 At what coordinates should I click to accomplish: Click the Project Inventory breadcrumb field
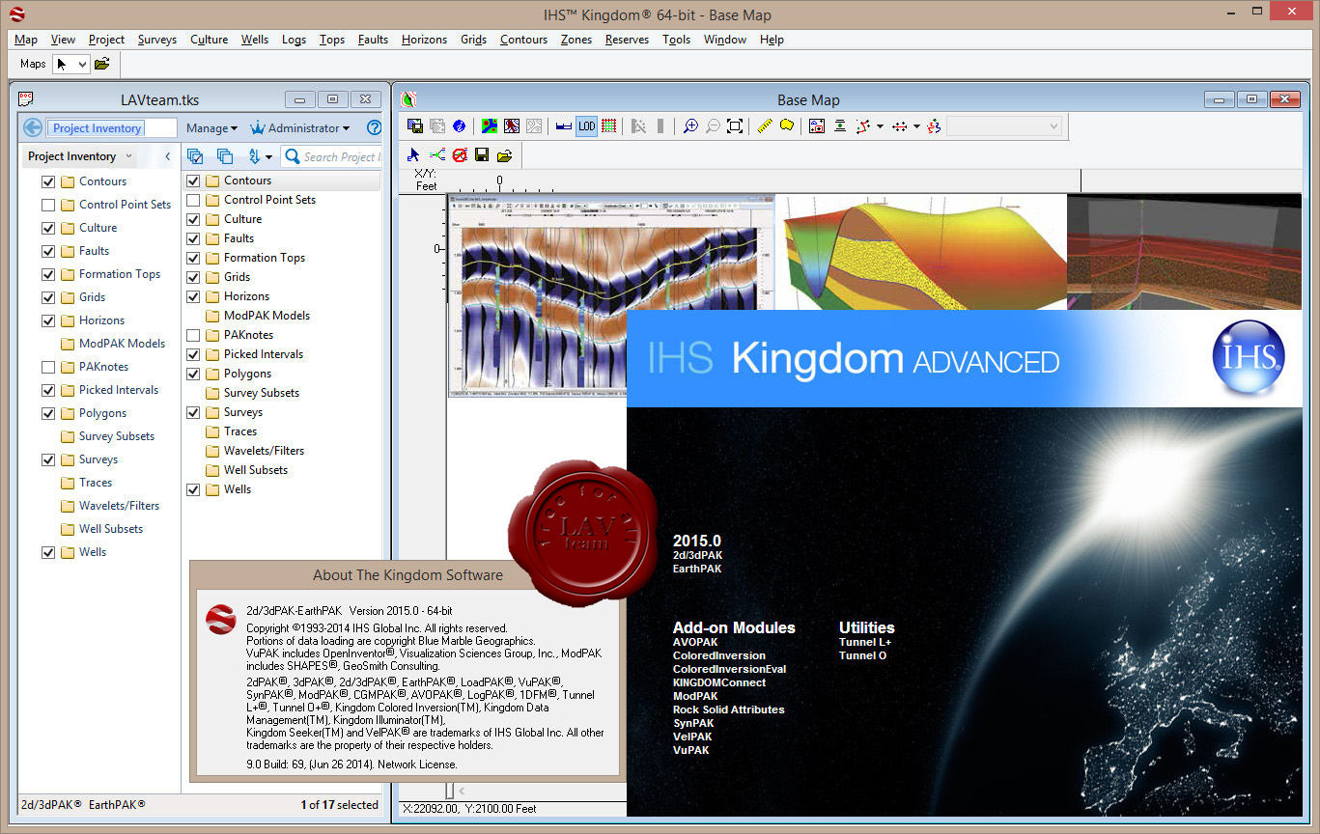111,127
